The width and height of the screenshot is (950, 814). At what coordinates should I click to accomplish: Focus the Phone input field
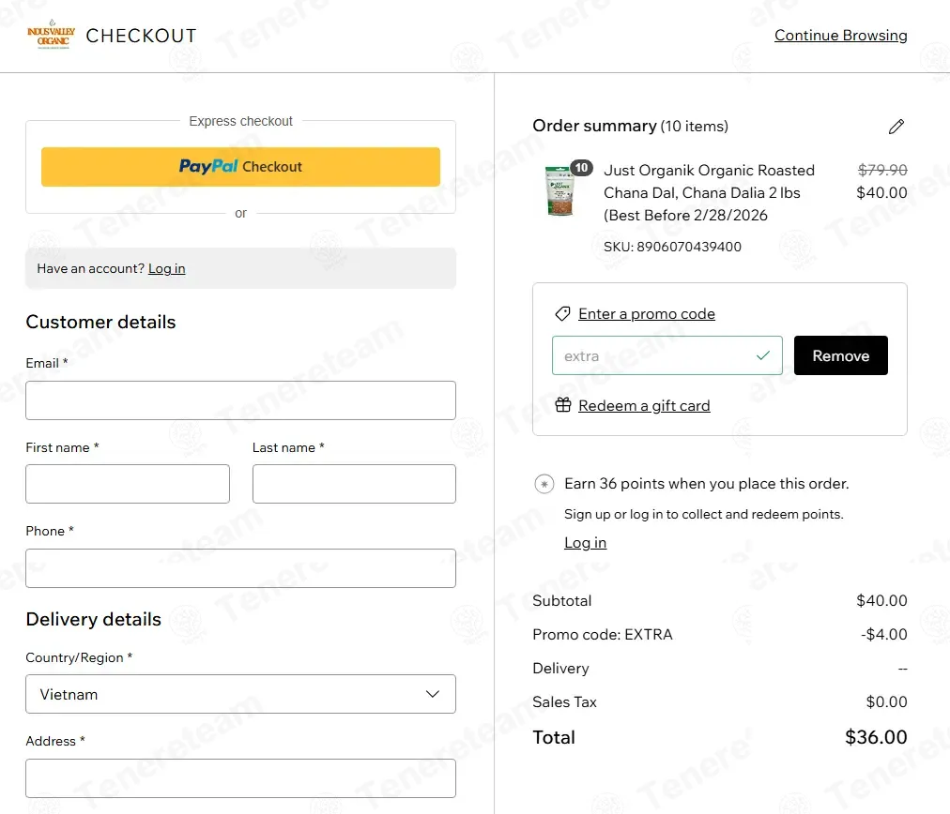pyautogui.click(x=240, y=568)
